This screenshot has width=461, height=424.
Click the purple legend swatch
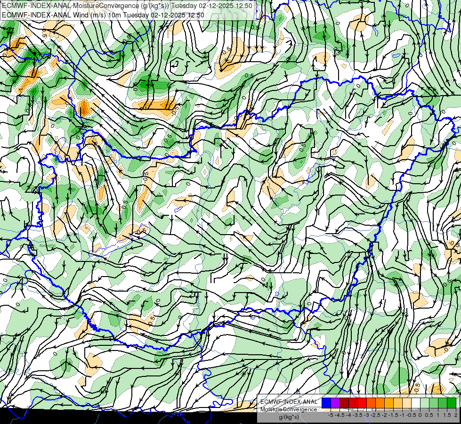(x=335, y=403)
